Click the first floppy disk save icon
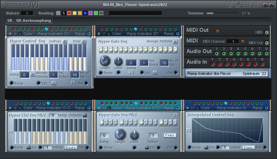This screenshot has height=159, width=277. [x=229, y=5]
